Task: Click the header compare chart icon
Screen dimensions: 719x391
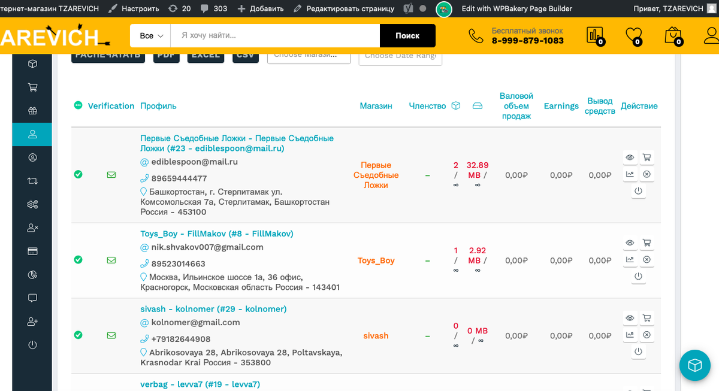Action: click(595, 36)
